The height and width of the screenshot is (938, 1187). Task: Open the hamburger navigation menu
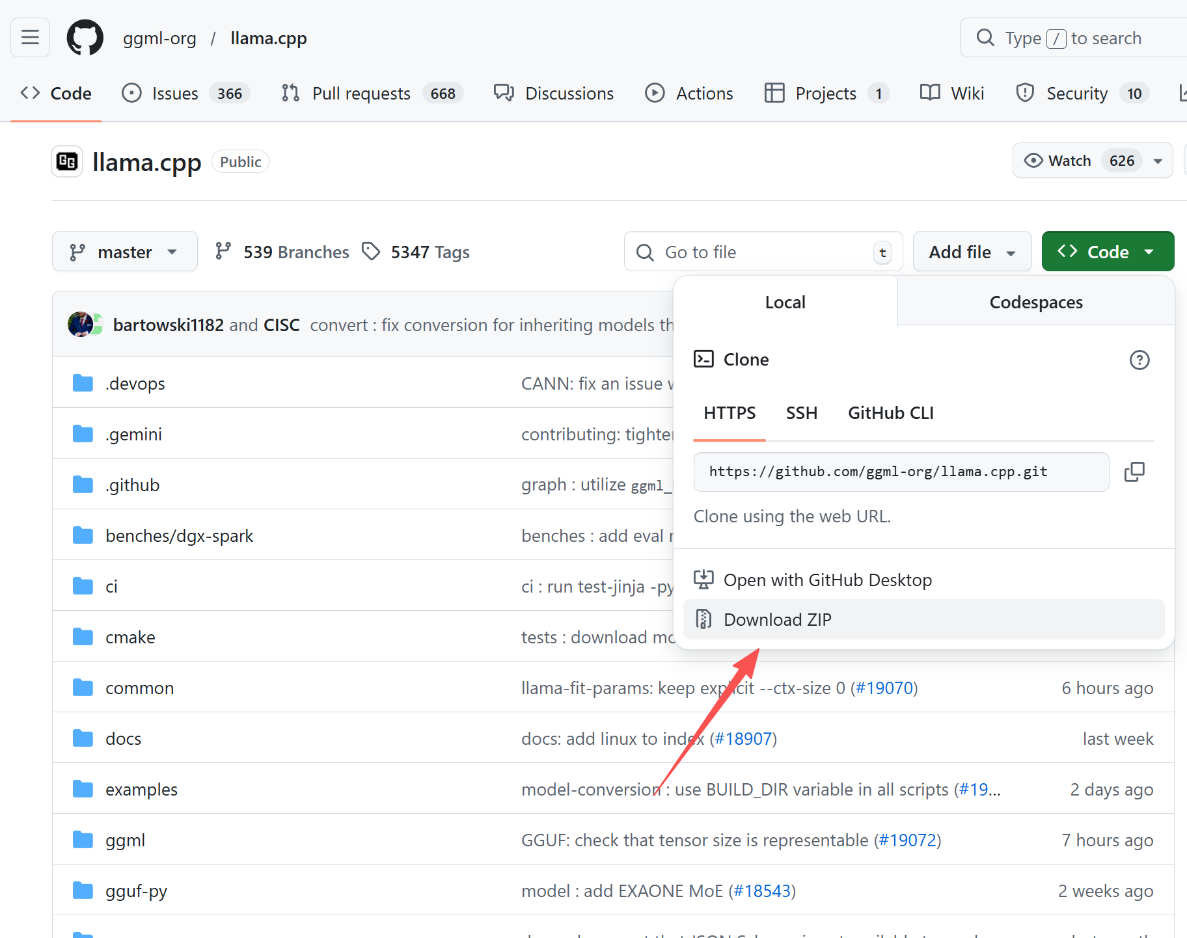(30, 38)
